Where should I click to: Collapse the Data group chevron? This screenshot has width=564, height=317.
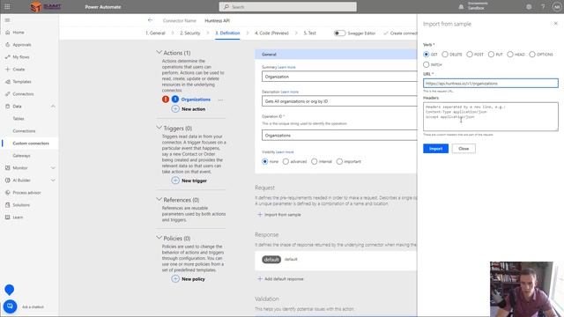tap(53, 107)
